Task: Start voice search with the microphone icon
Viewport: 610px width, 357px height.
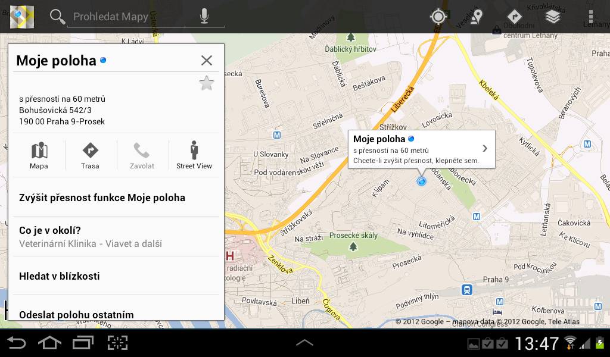Action: pyautogui.click(x=204, y=16)
